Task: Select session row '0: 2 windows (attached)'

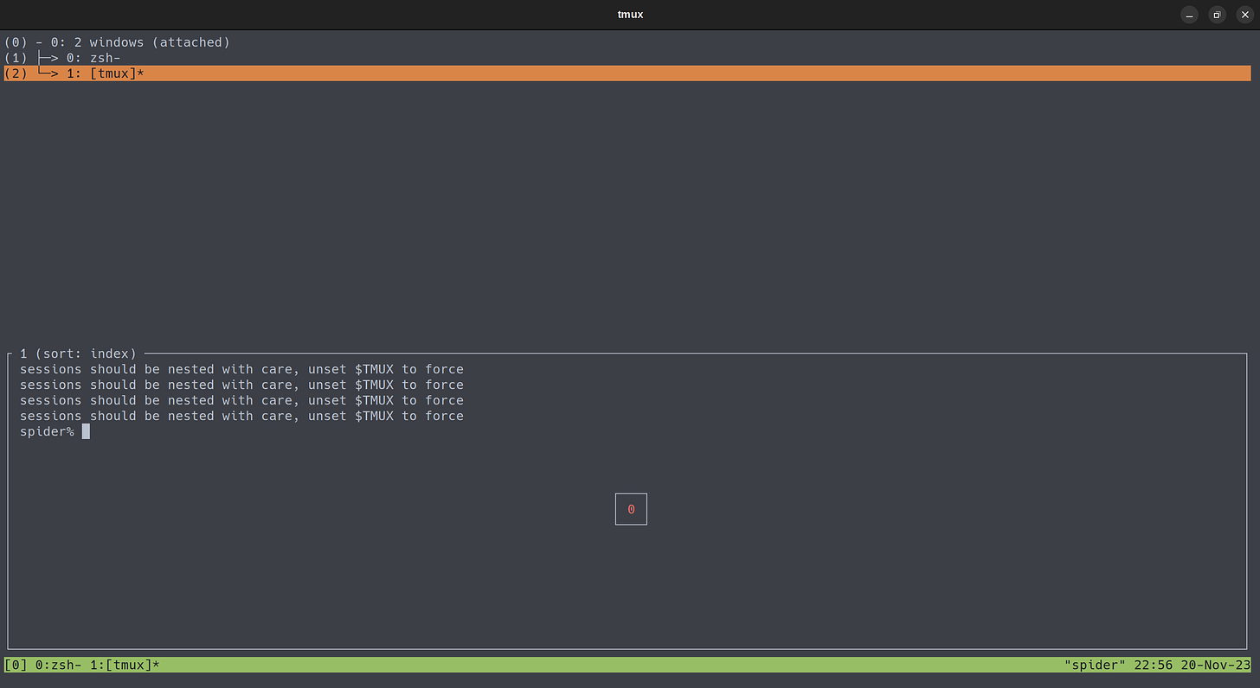Action: point(627,42)
